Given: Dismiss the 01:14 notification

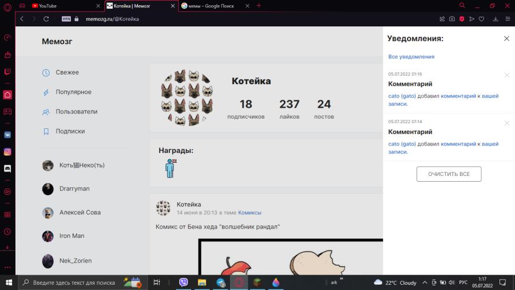Looking at the screenshot, I should pyautogui.click(x=507, y=123).
